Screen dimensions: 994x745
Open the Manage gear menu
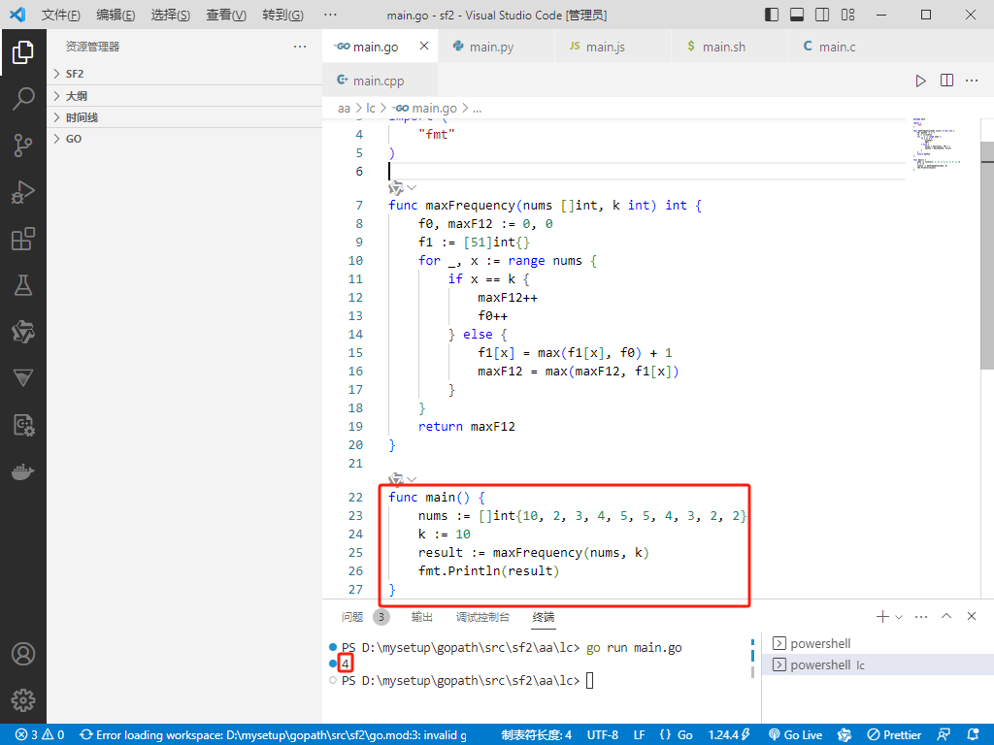point(23,700)
